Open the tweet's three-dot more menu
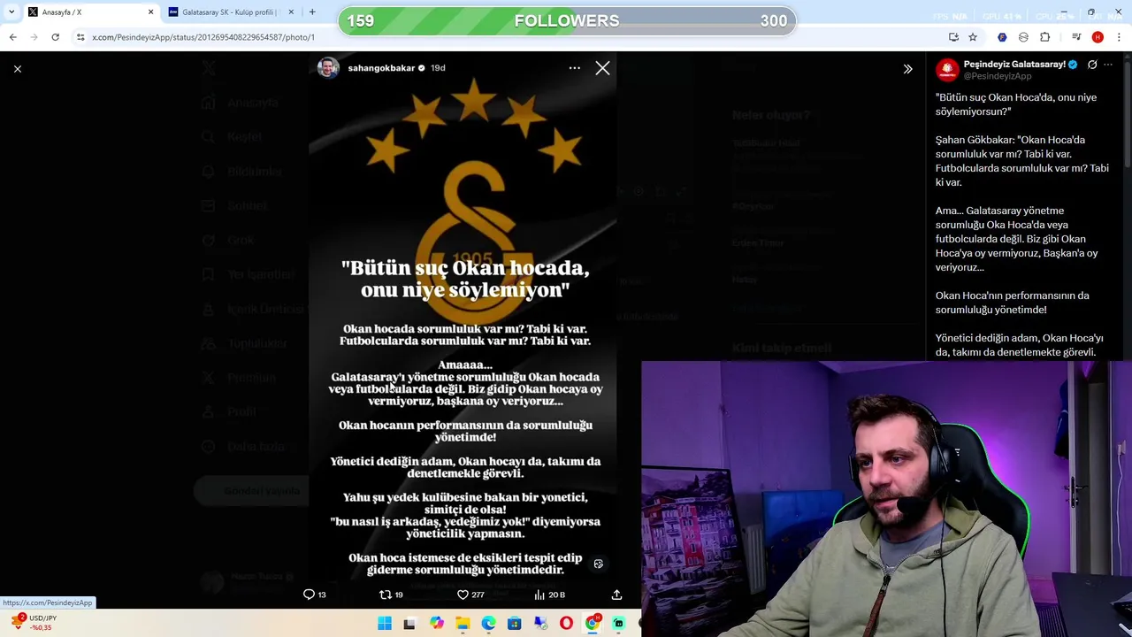 click(x=1108, y=65)
